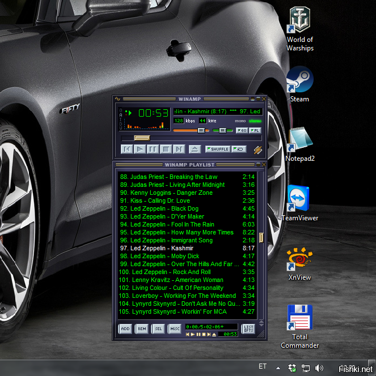The width and height of the screenshot is (376, 376).
Task: Select track 100 Led Zeppelin - Rock And Roll
Action: click(x=187, y=272)
